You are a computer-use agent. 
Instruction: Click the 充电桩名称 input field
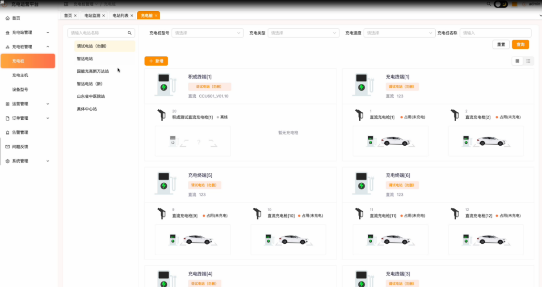496,33
